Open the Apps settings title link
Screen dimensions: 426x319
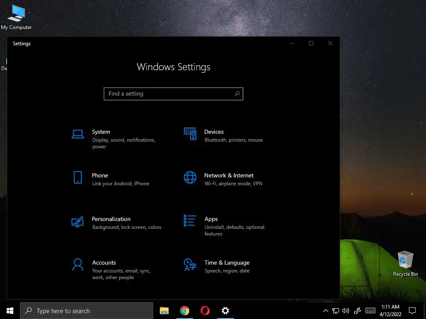(211, 219)
